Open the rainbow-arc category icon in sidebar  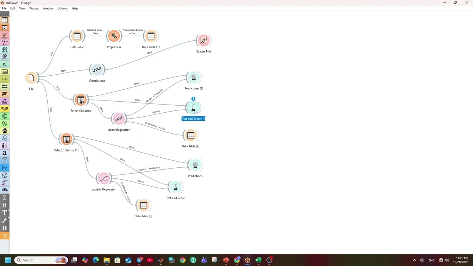click(x=5, y=190)
